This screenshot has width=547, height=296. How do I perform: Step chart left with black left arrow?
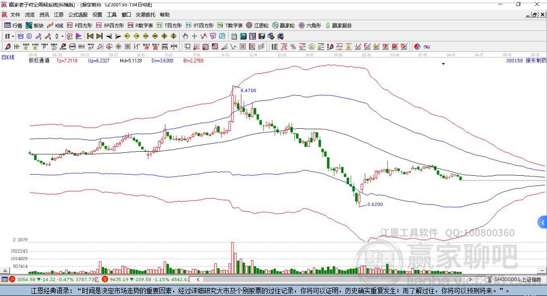(x=109, y=36)
